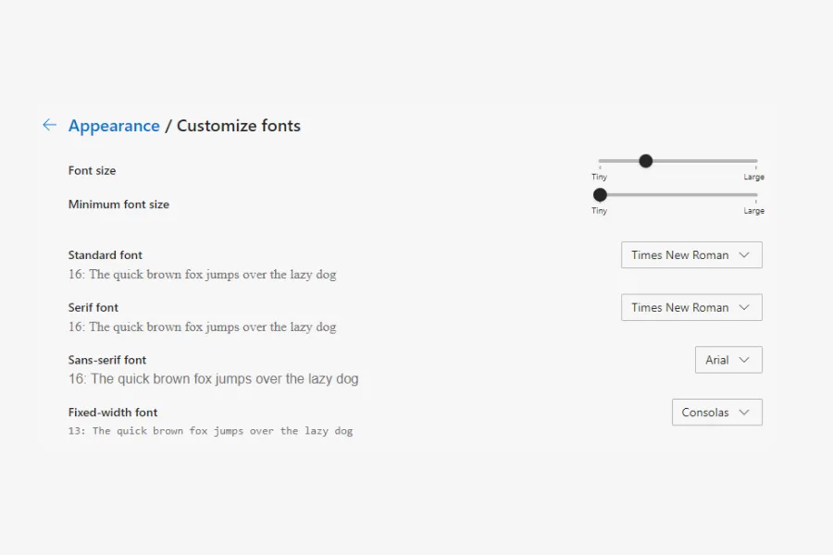Image resolution: width=833 pixels, height=555 pixels.
Task: Open the Sans-serif font dropdown showing Arial
Action: [x=728, y=360]
